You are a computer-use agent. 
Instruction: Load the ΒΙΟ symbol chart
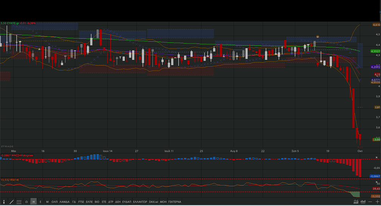click(x=97, y=202)
